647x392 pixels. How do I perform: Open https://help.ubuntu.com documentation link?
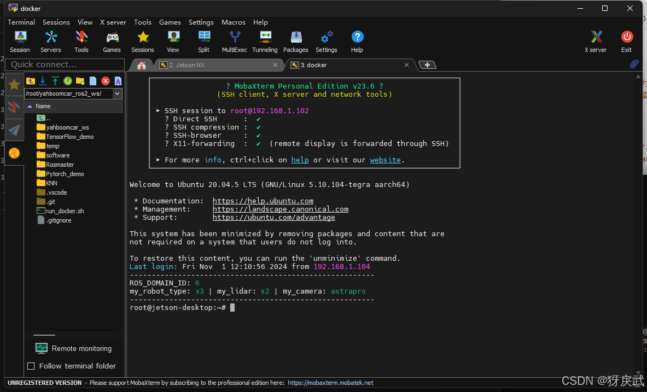click(x=263, y=201)
